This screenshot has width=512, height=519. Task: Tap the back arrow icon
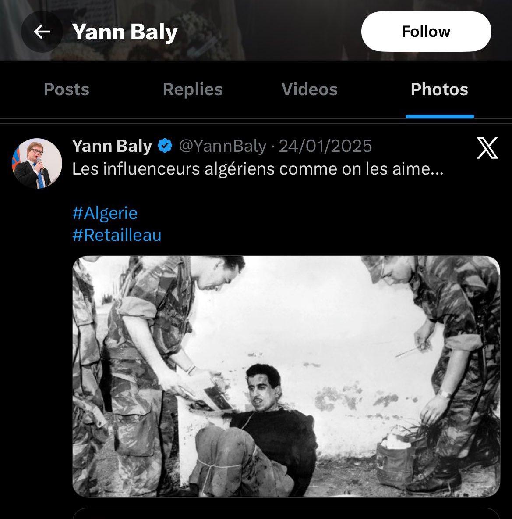point(42,32)
